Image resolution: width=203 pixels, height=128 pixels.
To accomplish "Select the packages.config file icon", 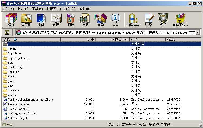I will (5, 113).
